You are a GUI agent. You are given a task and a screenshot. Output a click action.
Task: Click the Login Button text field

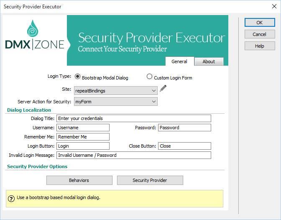coord(83,146)
